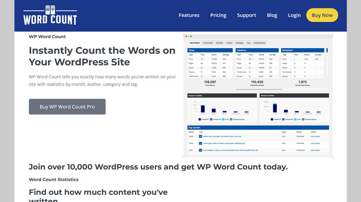Open the Features menu item
Image resolution: width=361 pixels, height=202 pixels.
tap(189, 15)
